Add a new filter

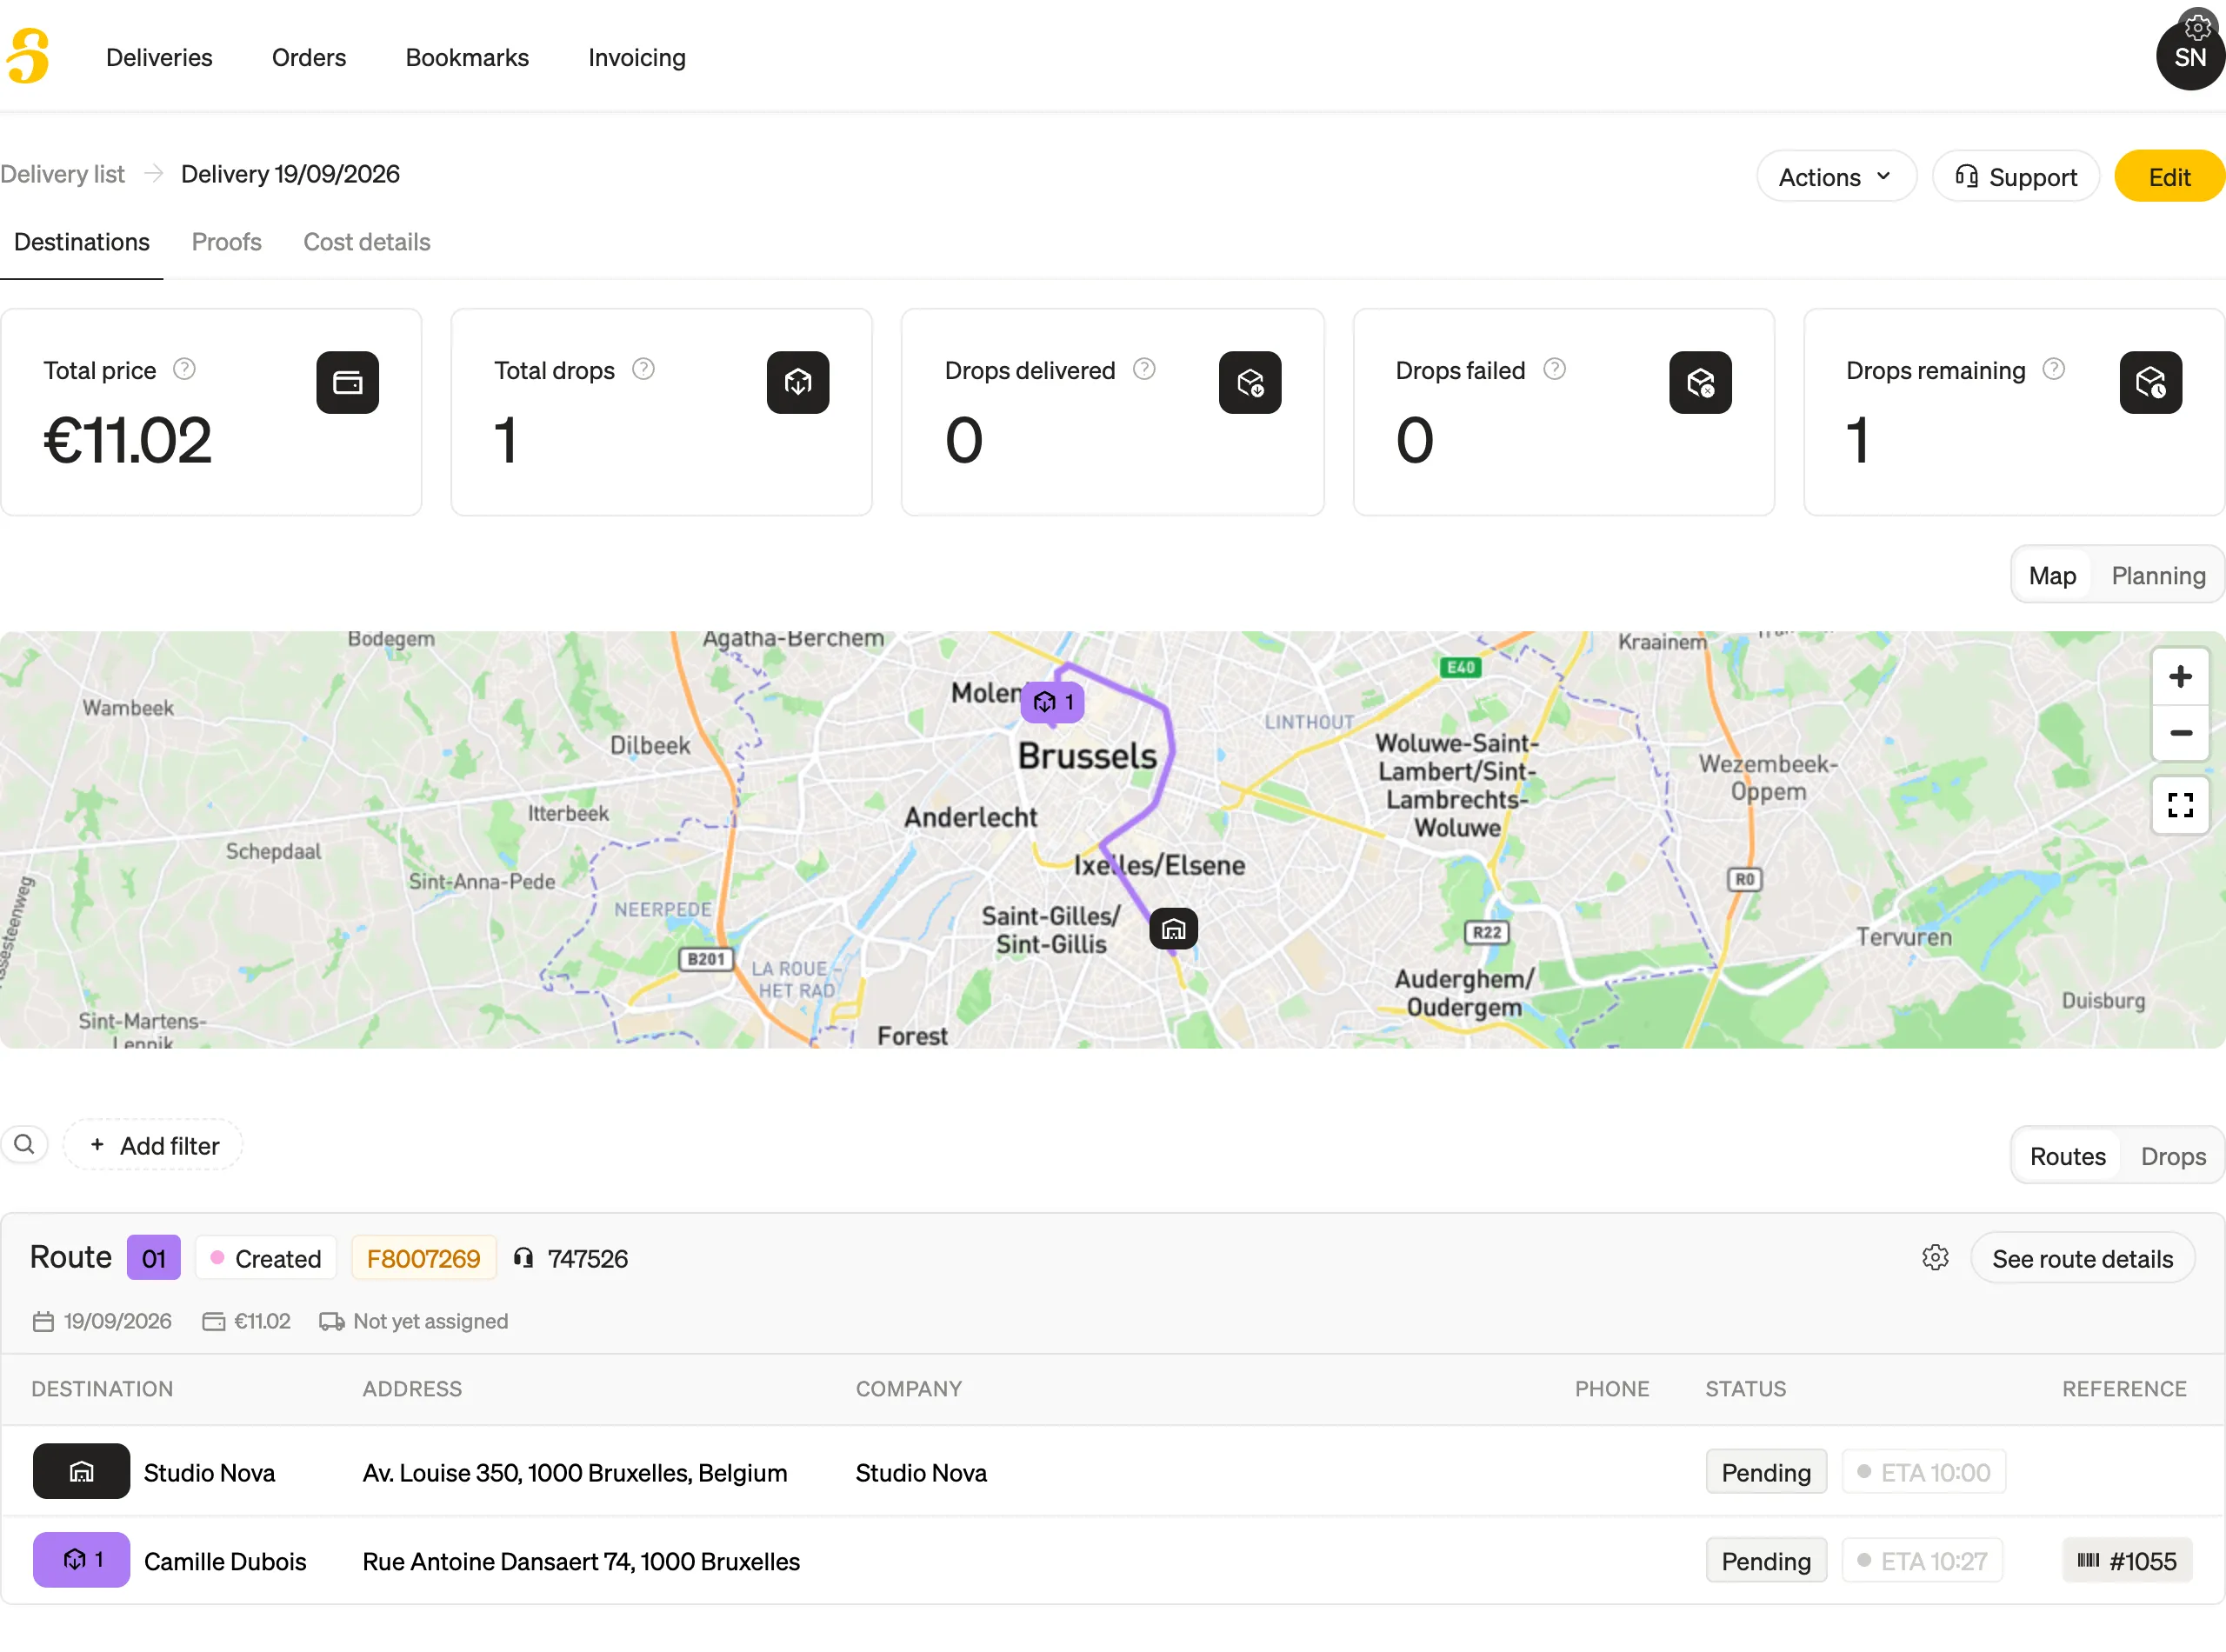(x=154, y=1145)
